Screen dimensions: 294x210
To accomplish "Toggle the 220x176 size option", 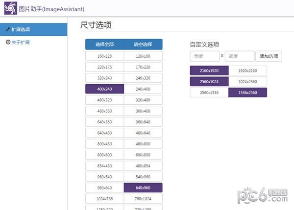I will (x=105, y=67).
